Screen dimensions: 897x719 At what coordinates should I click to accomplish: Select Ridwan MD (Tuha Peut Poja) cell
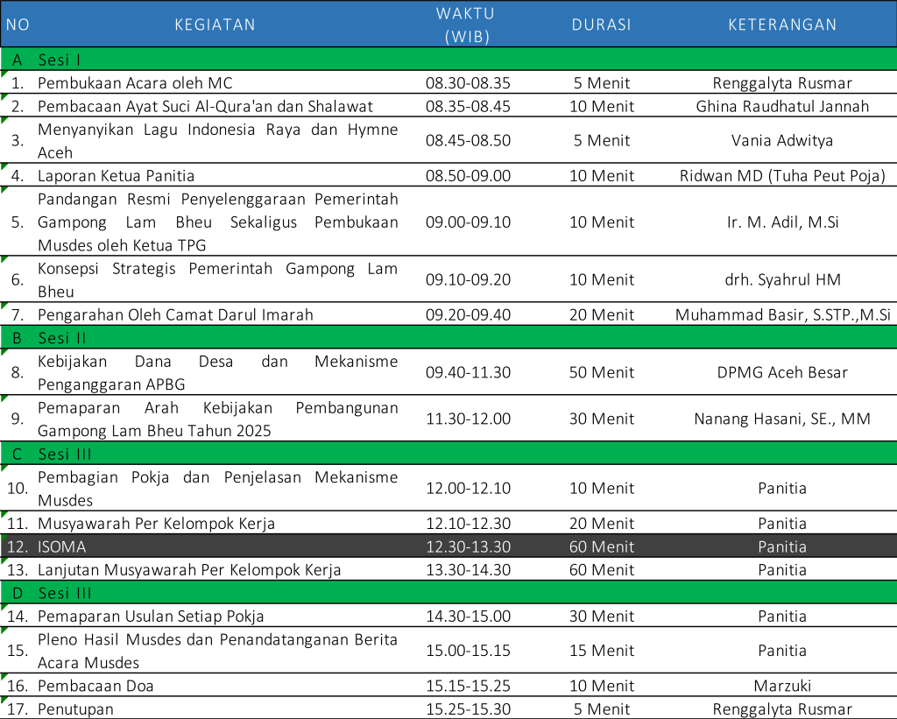[782, 176]
